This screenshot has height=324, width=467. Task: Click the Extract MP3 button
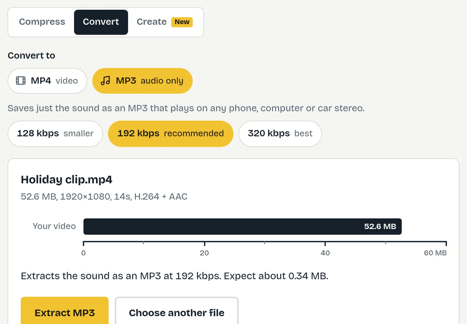tap(65, 311)
